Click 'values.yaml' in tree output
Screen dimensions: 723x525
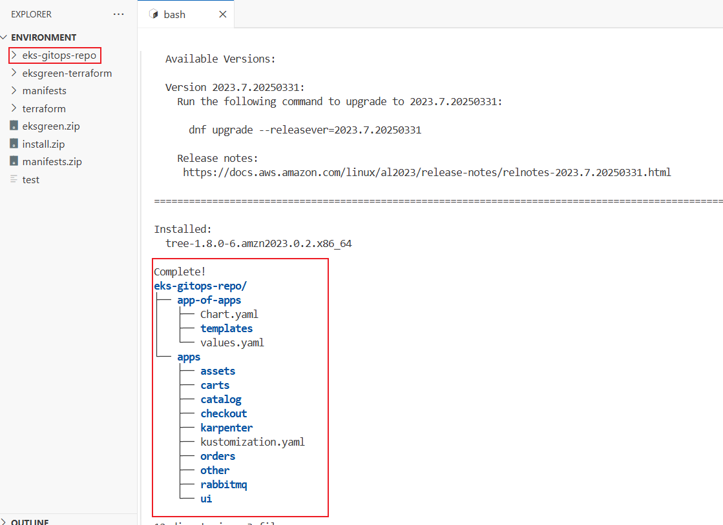232,342
